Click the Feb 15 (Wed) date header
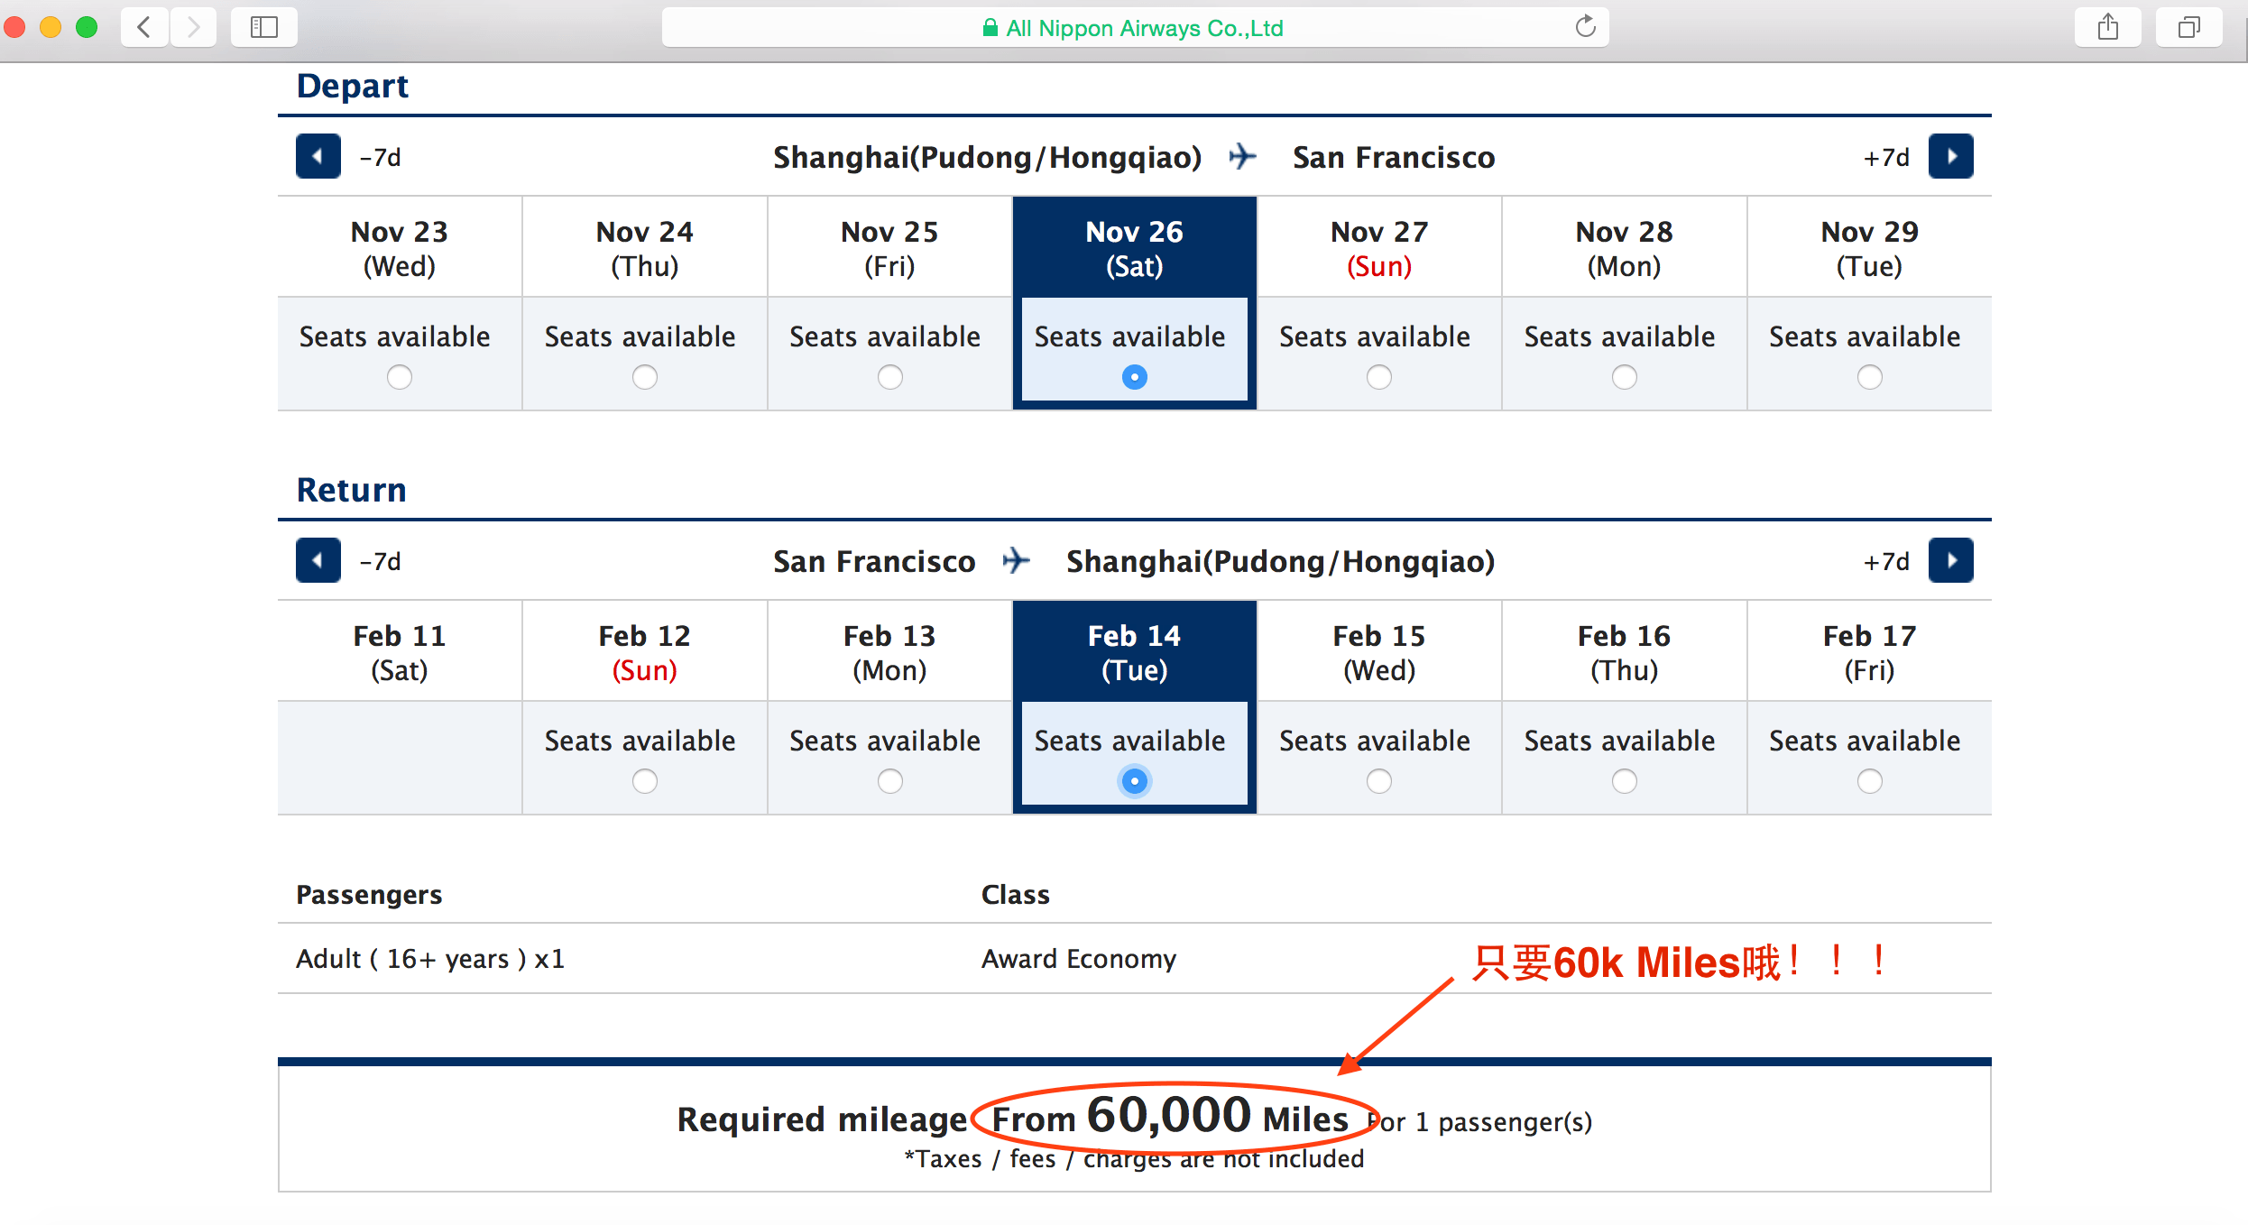 (x=1379, y=652)
